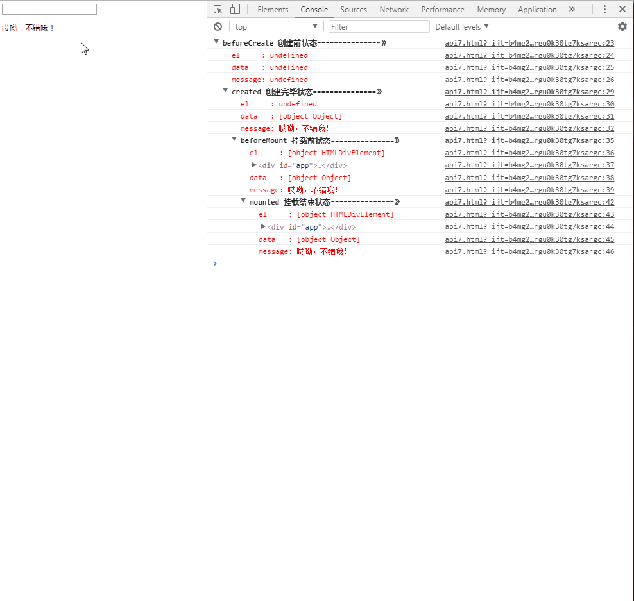Collapse the beforeCreate log group
Screen dimensions: 634x601
click(x=216, y=42)
